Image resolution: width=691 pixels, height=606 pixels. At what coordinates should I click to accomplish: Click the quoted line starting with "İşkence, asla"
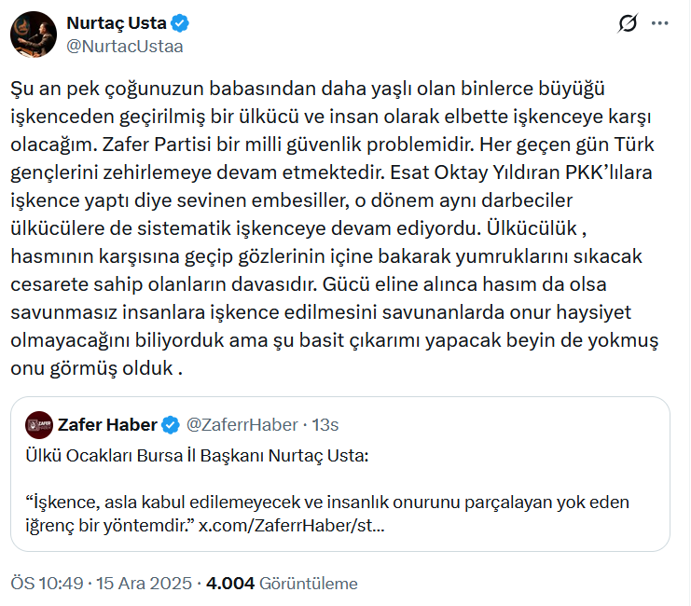pos(326,503)
